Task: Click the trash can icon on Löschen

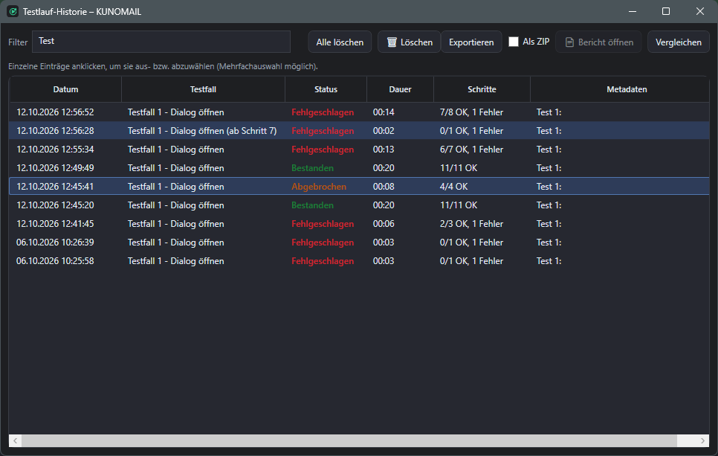Action: pos(392,42)
